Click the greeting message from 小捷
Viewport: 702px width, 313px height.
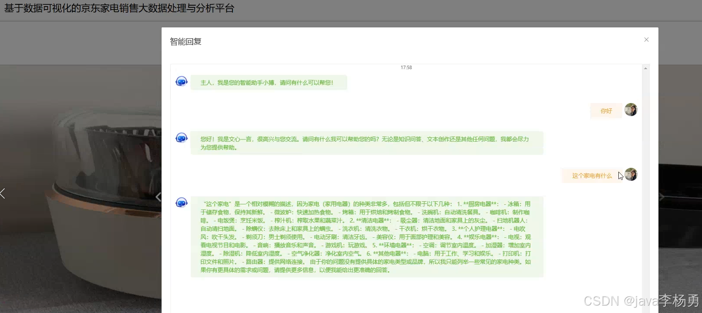coord(269,83)
